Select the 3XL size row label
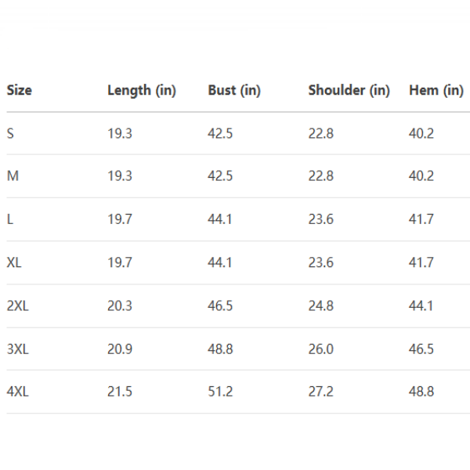Viewport: 470px width, 470px height. coord(17,349)
